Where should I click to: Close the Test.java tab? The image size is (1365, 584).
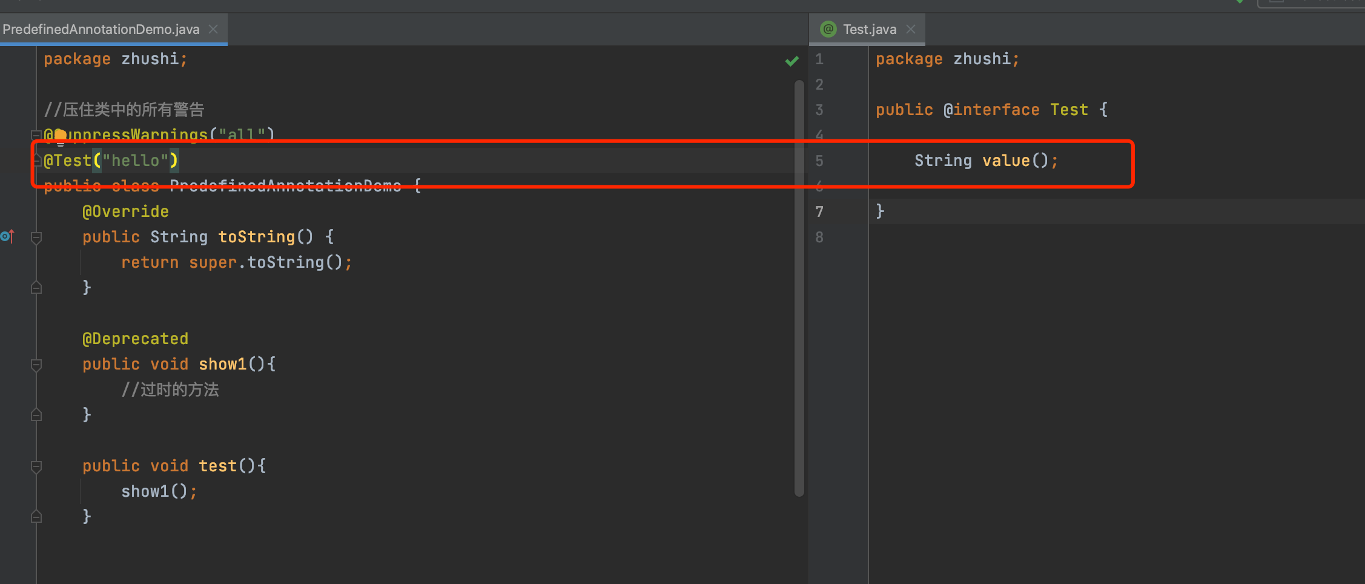(911, 29)
